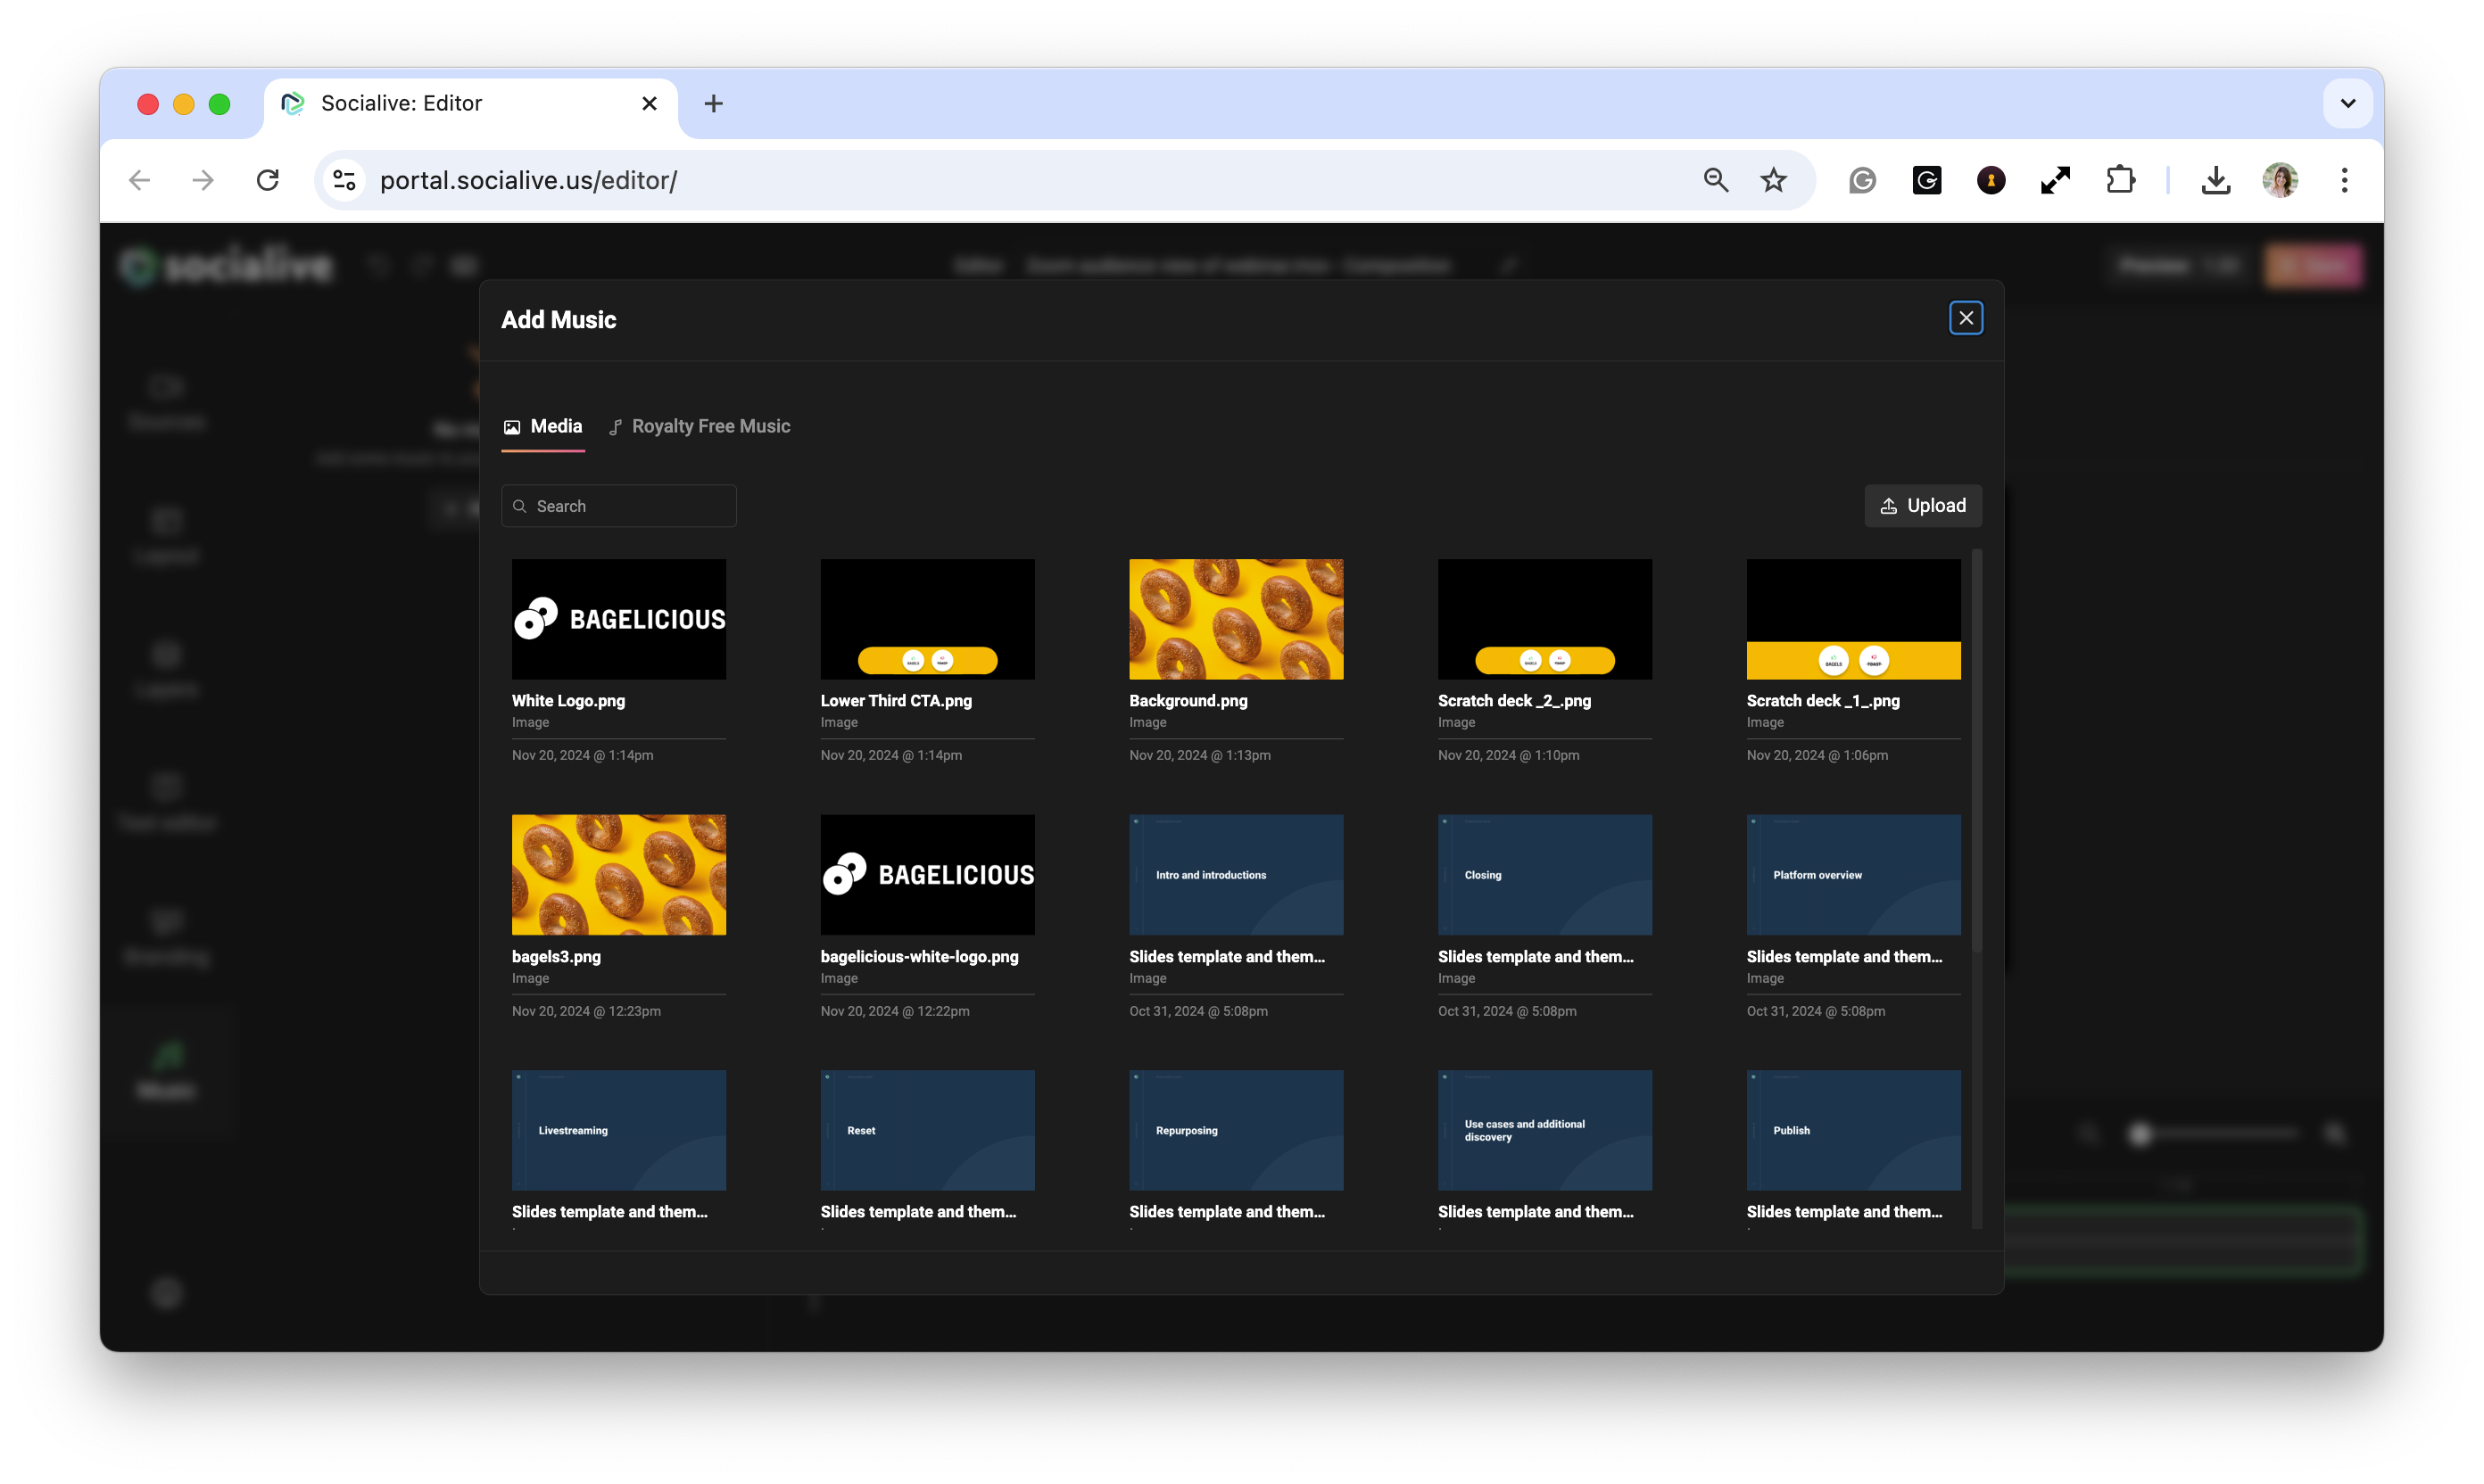This screenshot has height=1484, width=2484.
Task: Open the Chrome downloads icon
Action: pyautogui.click(x=2215, y=180)
